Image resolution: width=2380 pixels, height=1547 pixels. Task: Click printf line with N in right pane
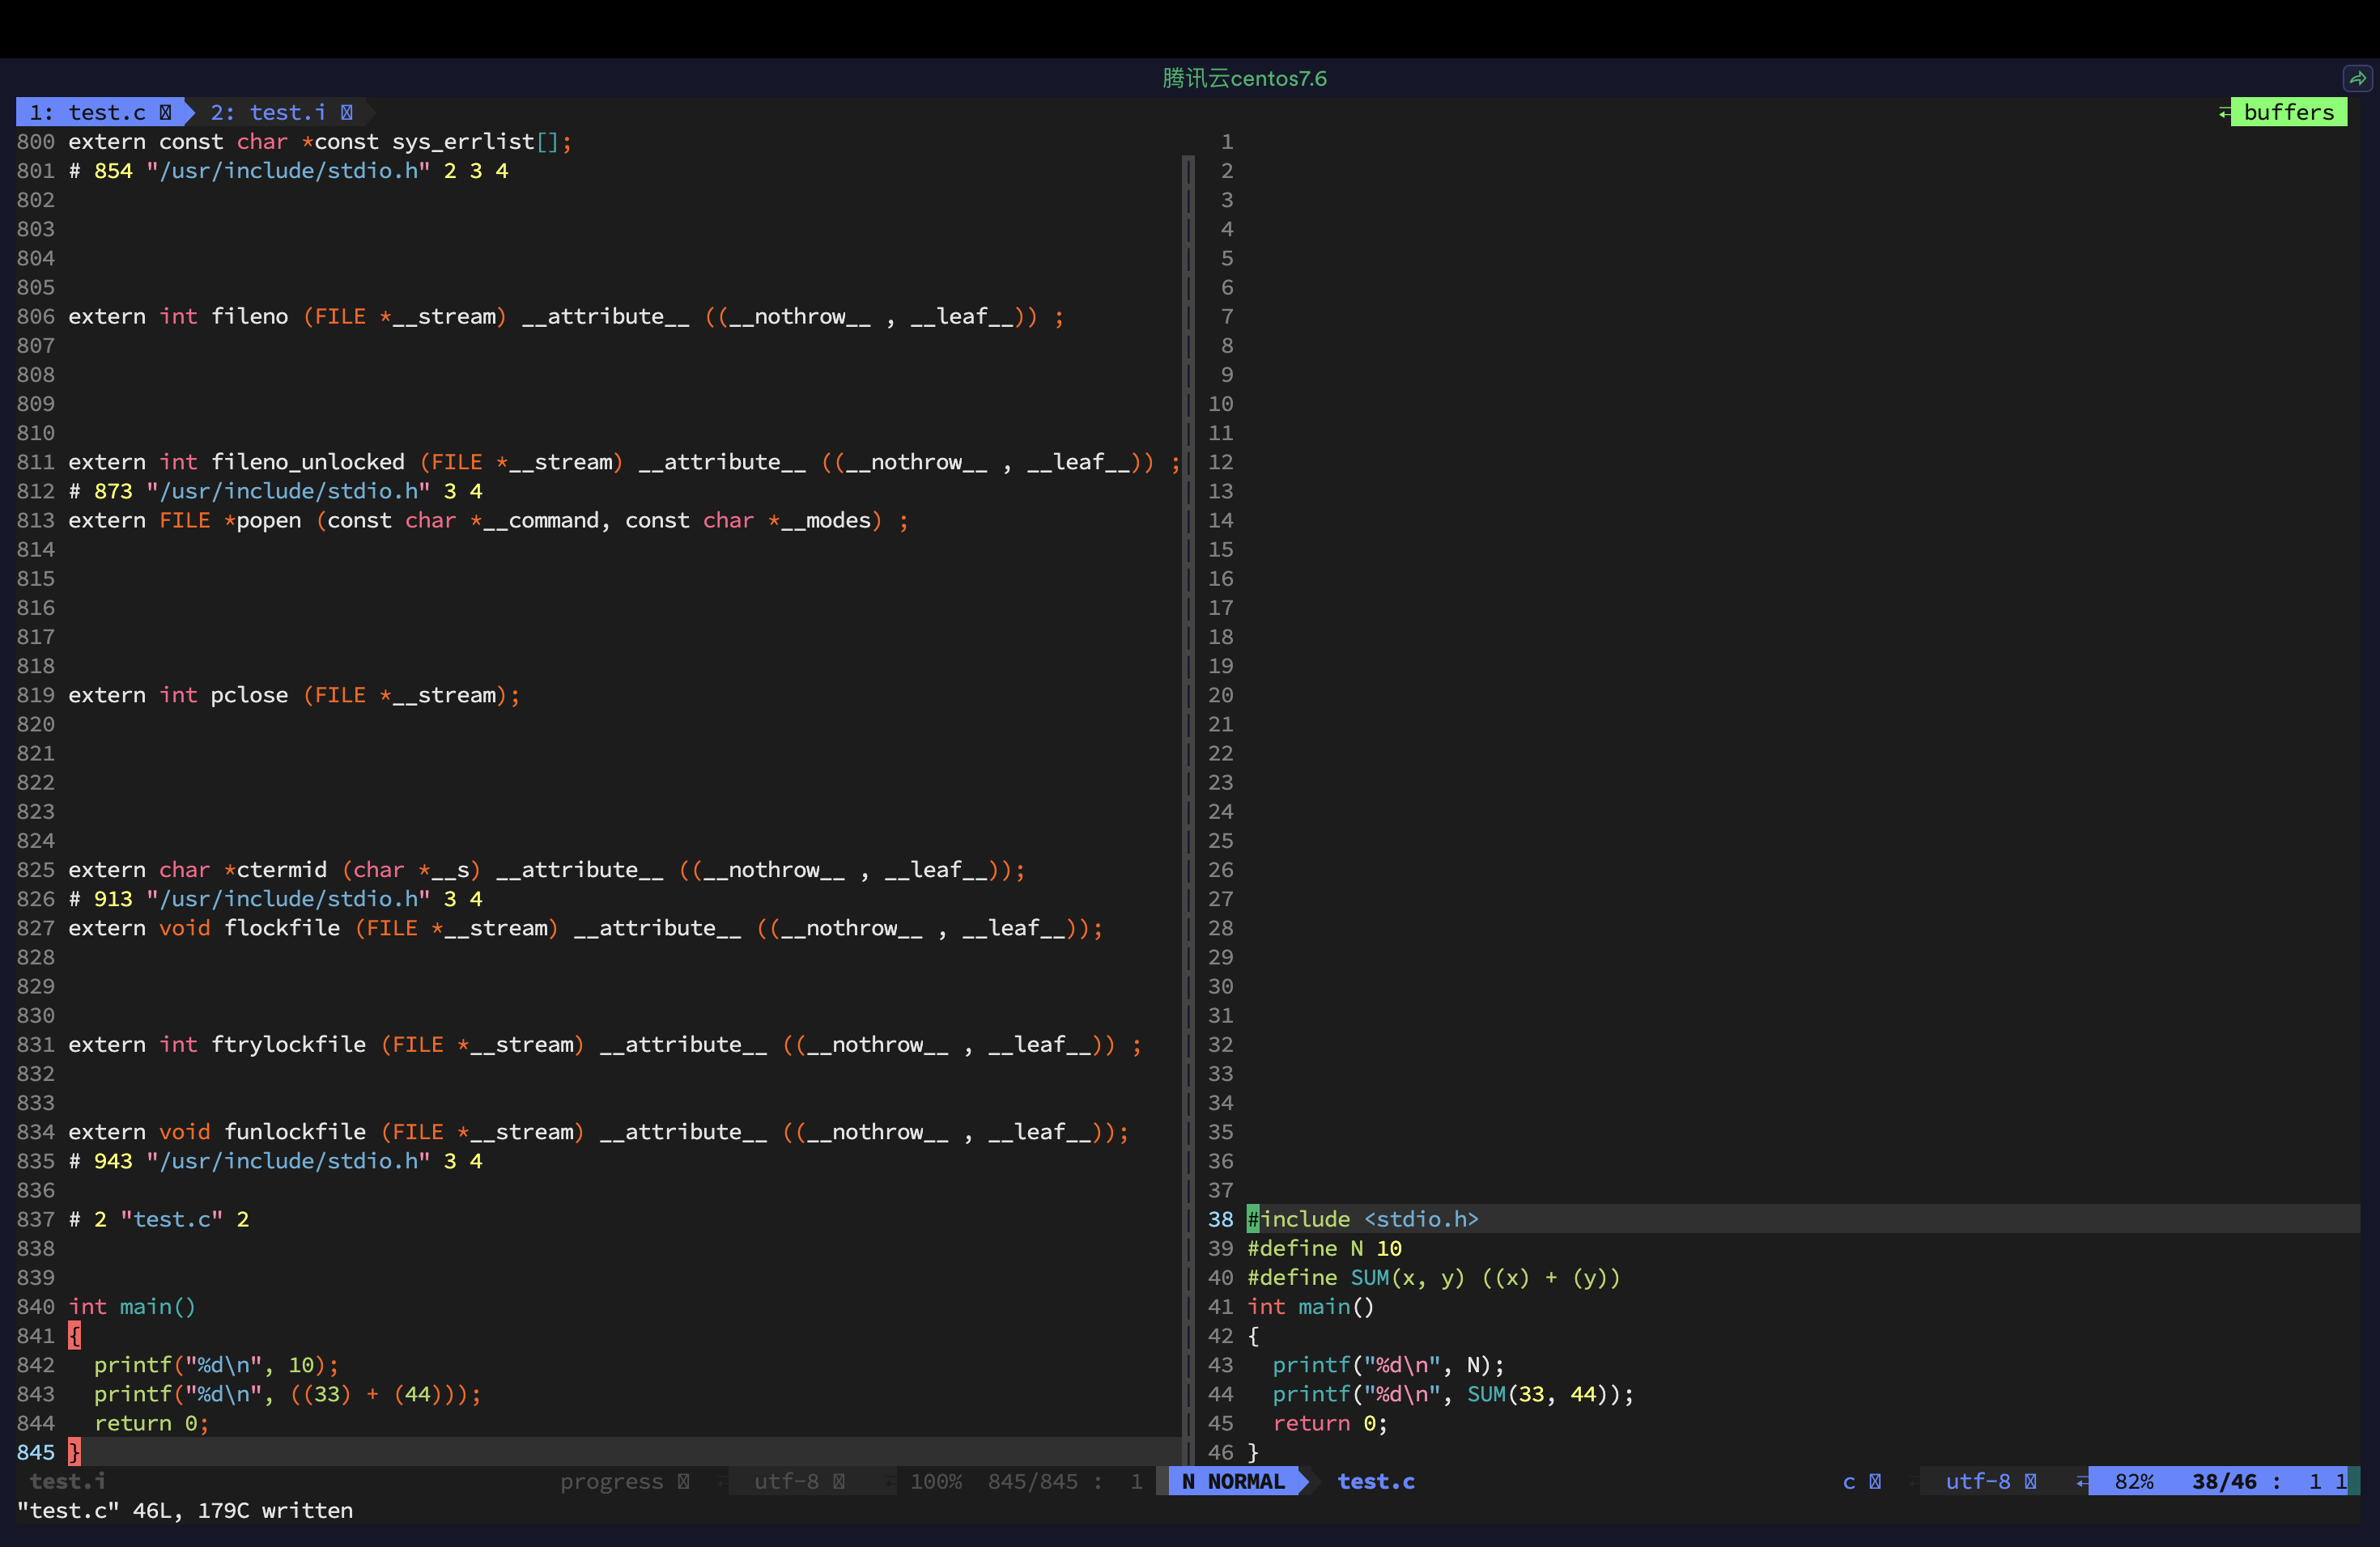(1388, 1365)
